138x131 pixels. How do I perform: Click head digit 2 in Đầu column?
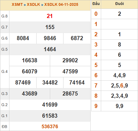(x=96, y=34)
